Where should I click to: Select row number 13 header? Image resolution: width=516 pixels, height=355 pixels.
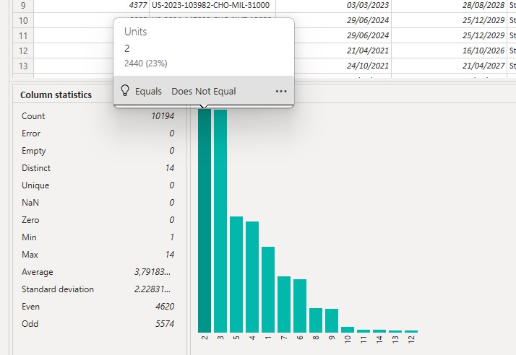point(23,66)
